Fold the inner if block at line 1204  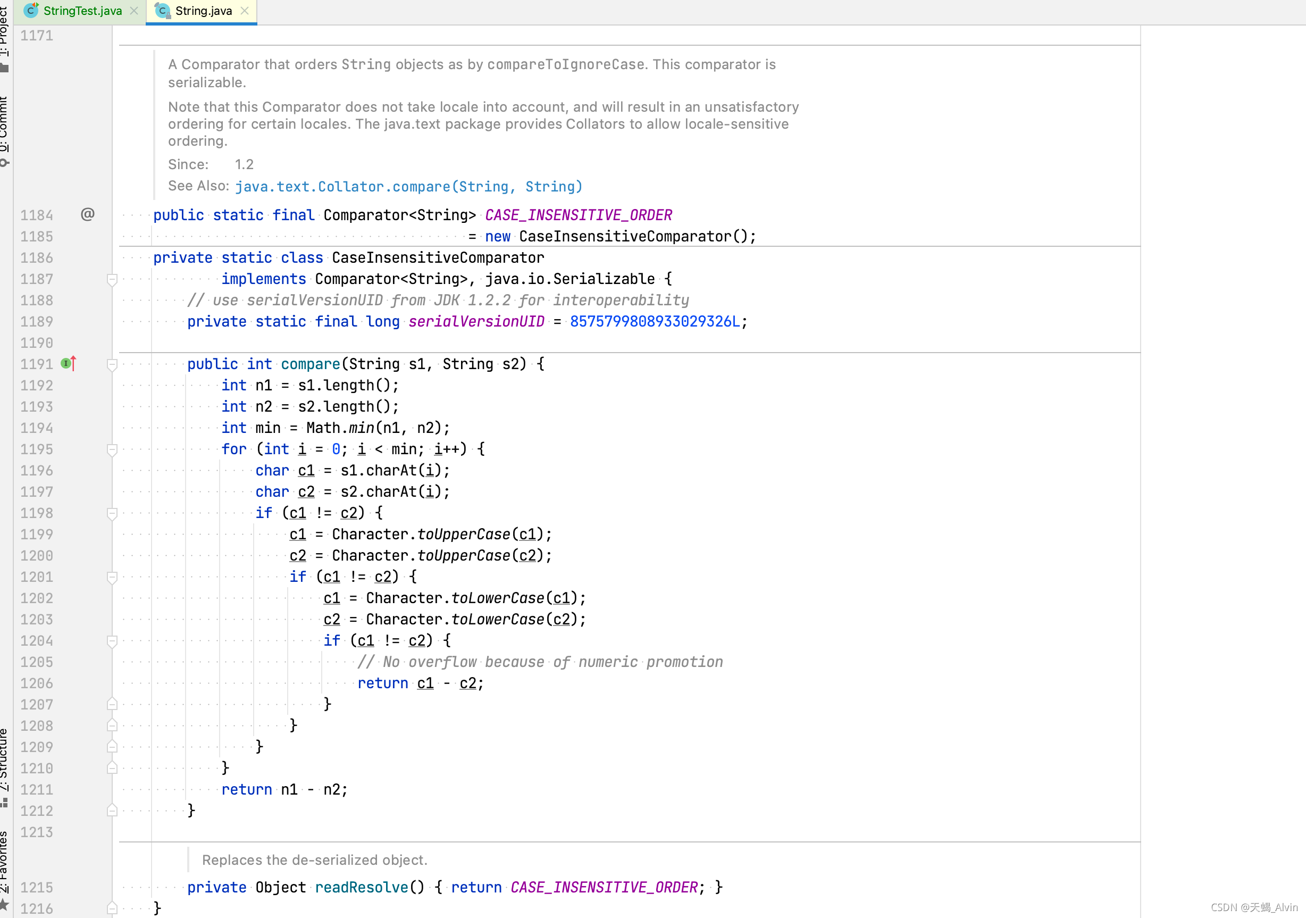coord(112,641)
